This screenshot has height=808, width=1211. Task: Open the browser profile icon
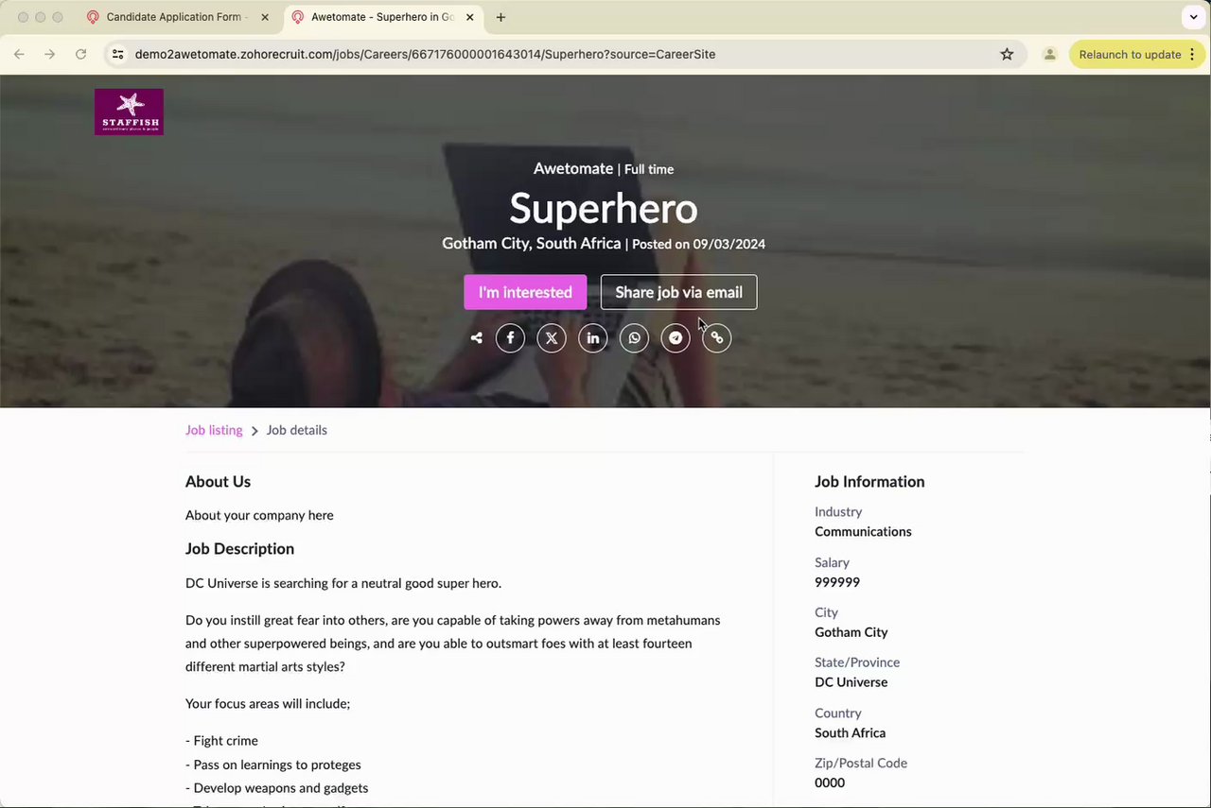[1049, 55]
